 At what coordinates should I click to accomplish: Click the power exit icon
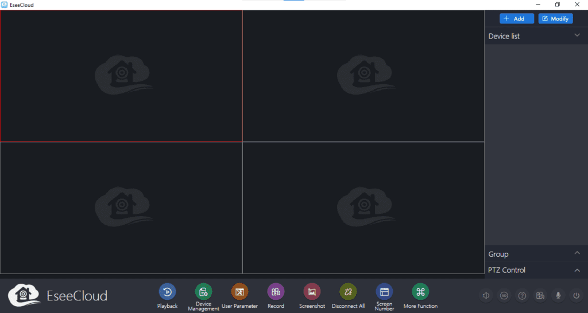(x=576, y=296)
